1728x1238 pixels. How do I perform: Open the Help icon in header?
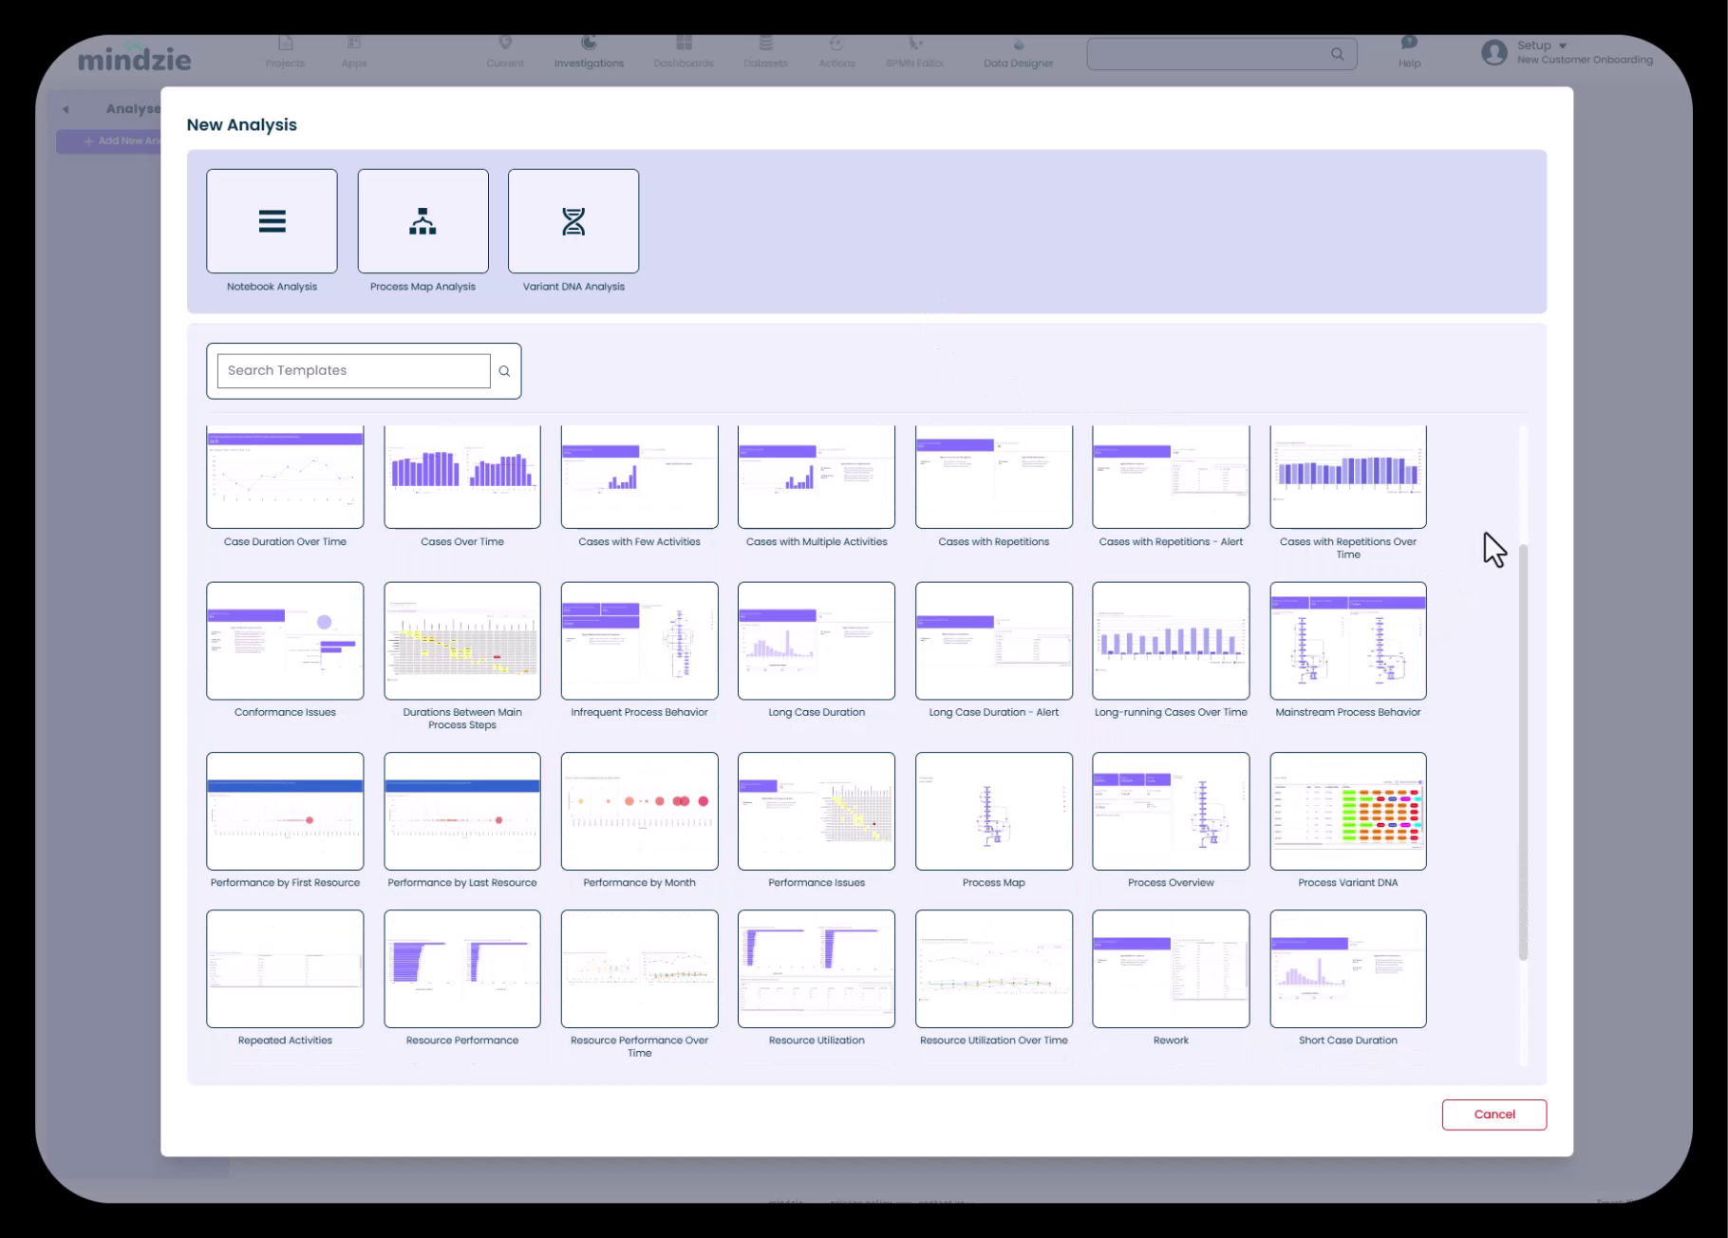point(1409,44)
